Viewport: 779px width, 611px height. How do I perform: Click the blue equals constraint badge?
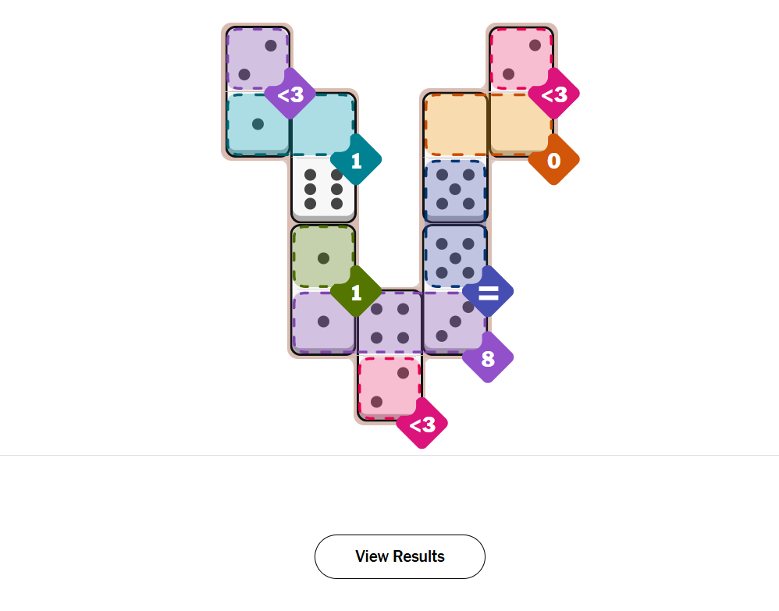click(488, 293)
